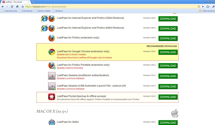Click the address bar URL field
This screenshot has height=125, width=215.
(111, 6)
